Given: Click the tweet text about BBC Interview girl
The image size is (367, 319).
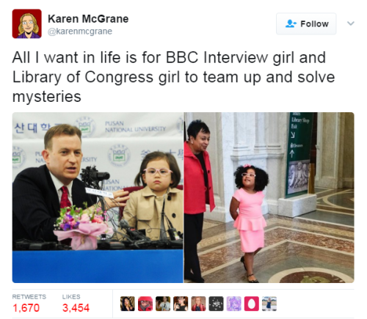Looking at the screenshot, I should 173,77.
